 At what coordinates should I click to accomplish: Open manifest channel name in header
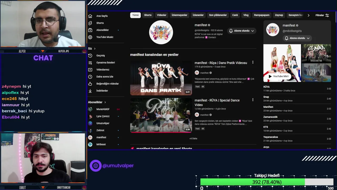click(x=201, y=25)
